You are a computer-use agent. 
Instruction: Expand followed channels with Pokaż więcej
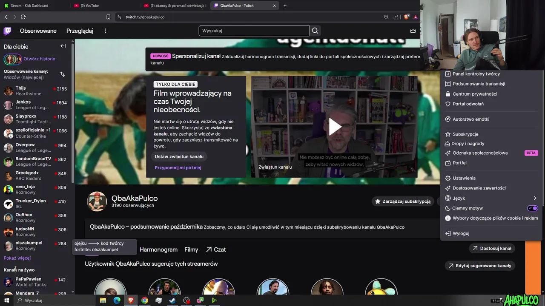point(17,258)
